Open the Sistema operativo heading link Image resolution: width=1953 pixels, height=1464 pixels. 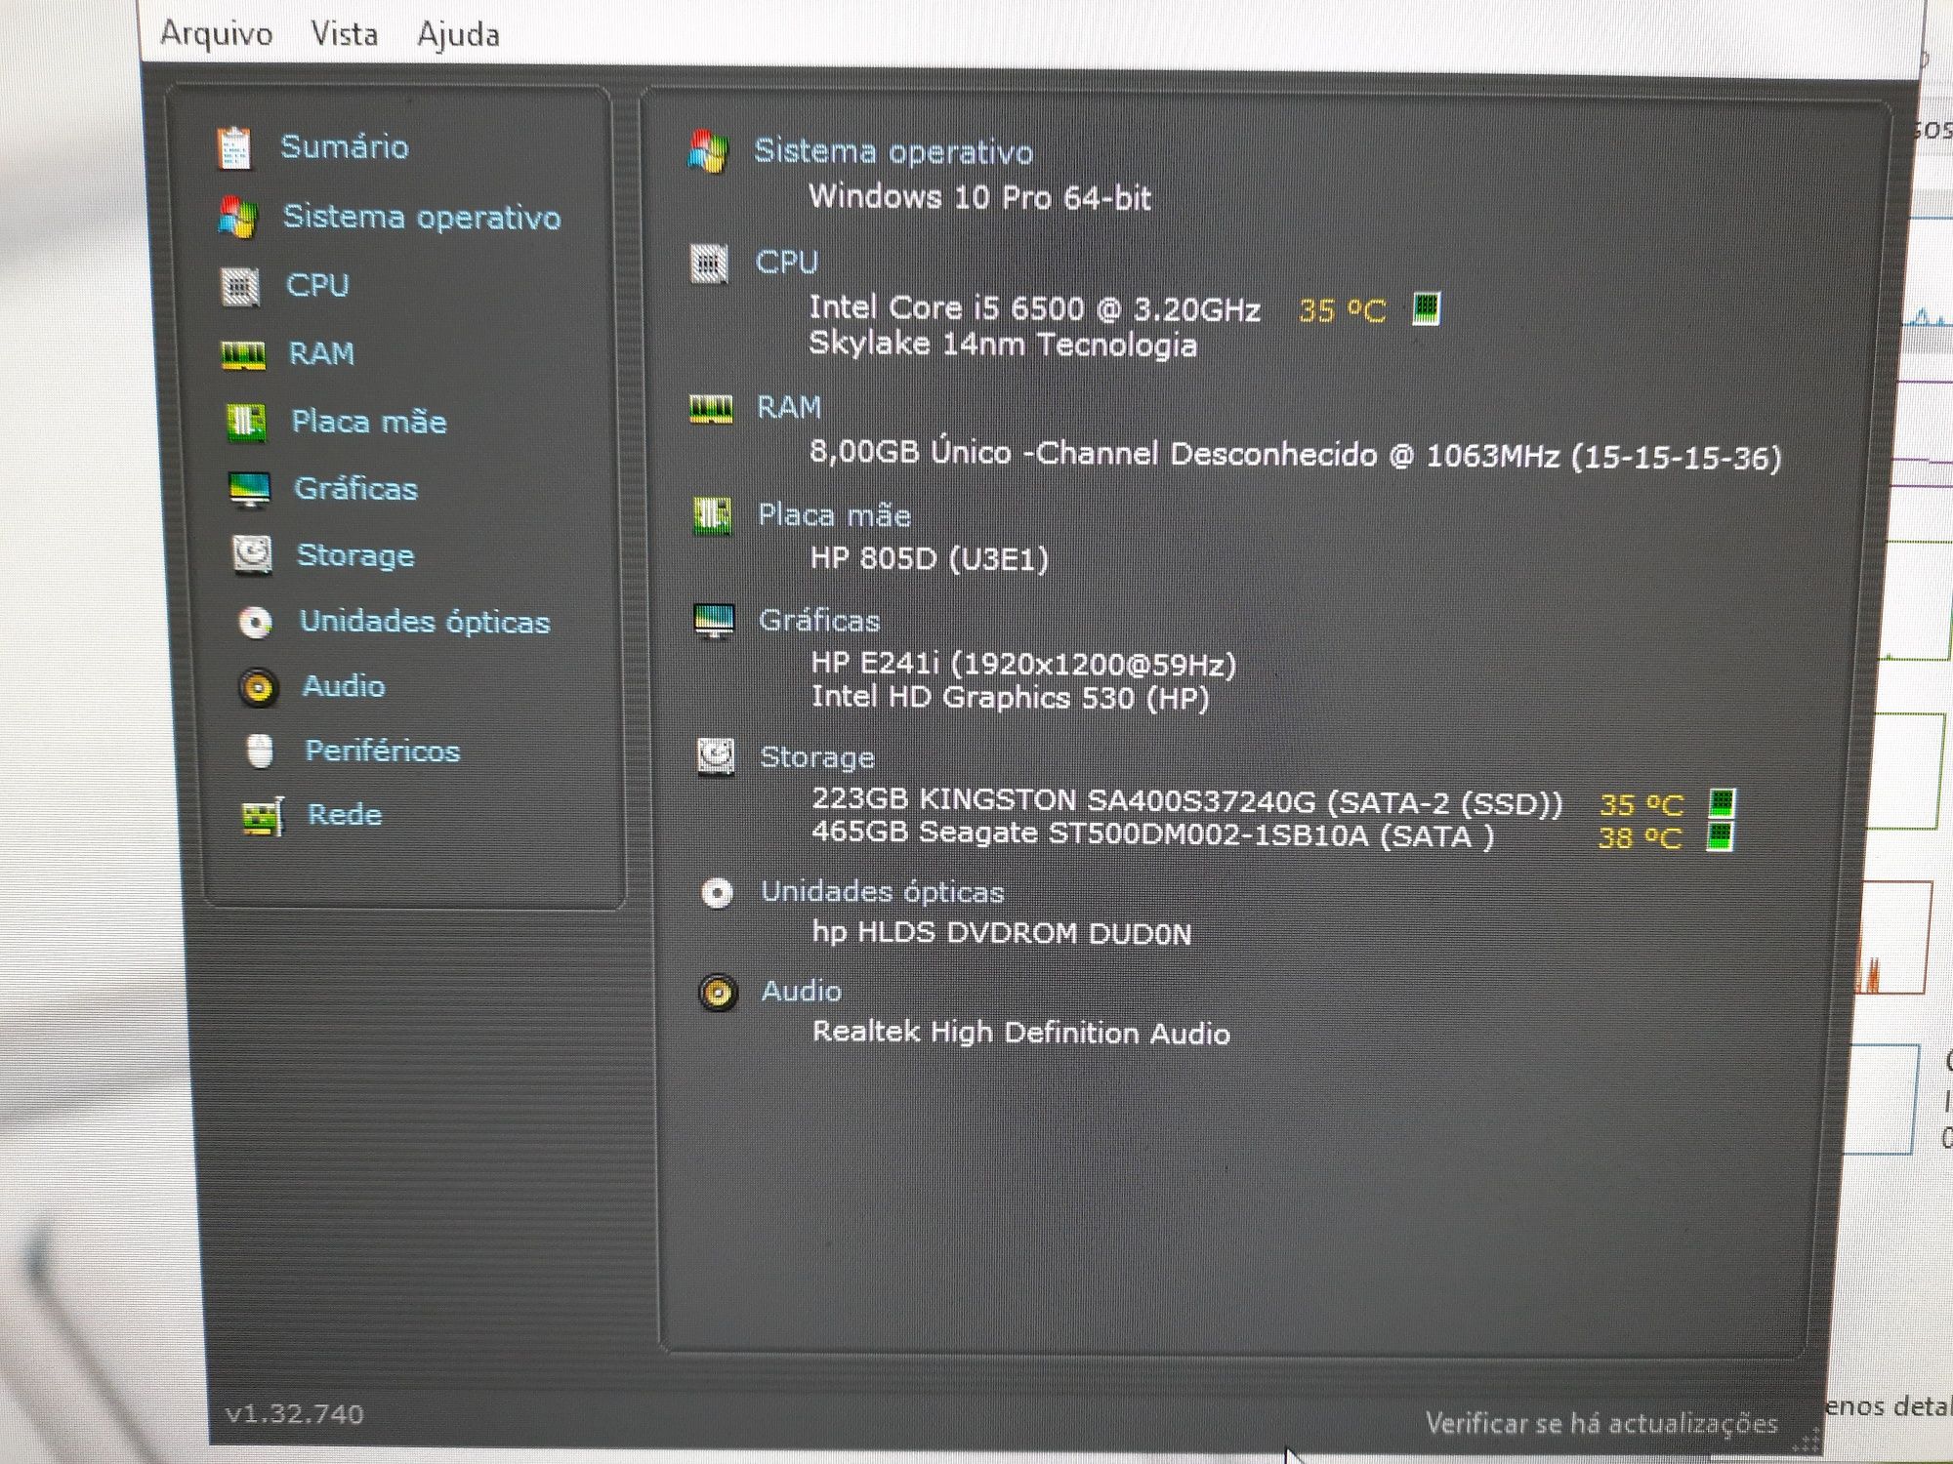893,151
